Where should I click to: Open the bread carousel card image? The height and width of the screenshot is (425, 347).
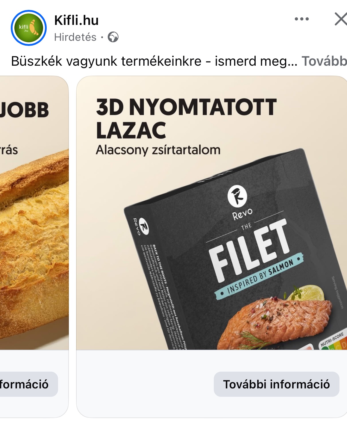(34, 213)
